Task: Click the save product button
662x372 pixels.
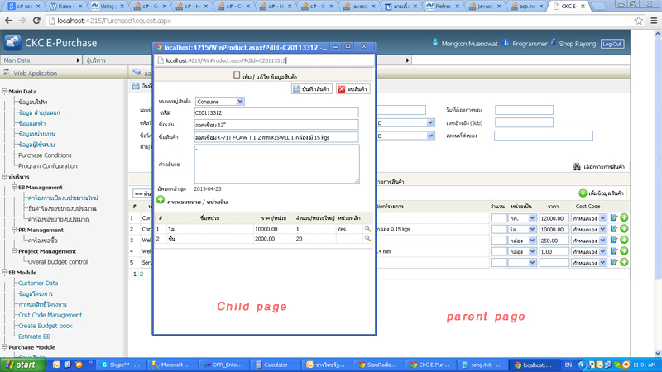Action: 312,89
